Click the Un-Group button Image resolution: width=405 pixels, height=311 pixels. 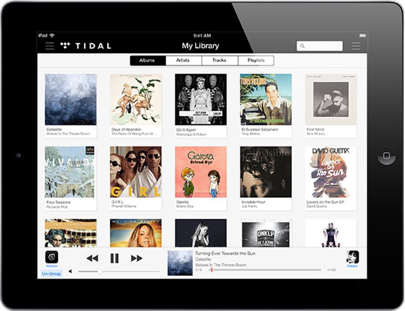(x=51, y=274)
